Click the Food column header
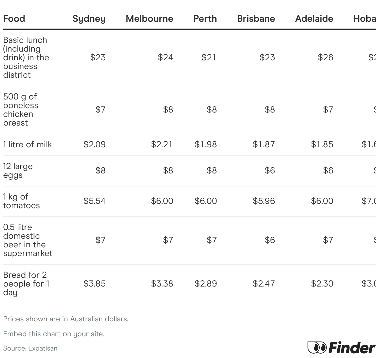Viewport: 379px width, 358px height. (x=14, y=19)
